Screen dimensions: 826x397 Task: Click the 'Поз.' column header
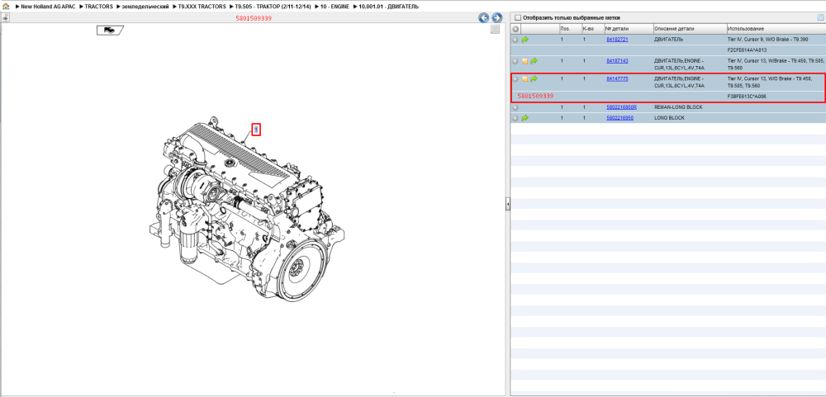570,29
